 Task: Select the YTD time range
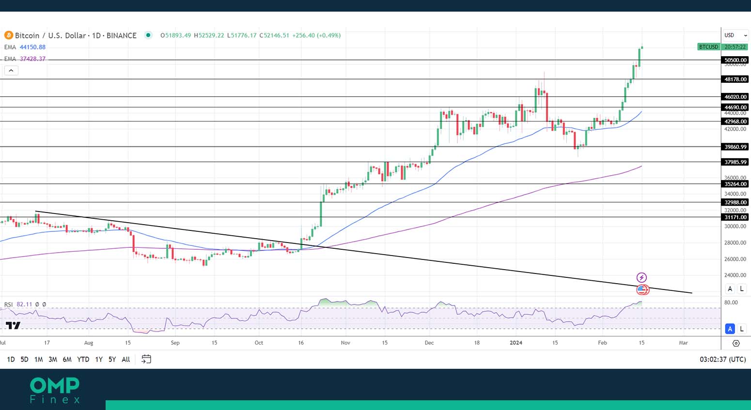(83, 359)
